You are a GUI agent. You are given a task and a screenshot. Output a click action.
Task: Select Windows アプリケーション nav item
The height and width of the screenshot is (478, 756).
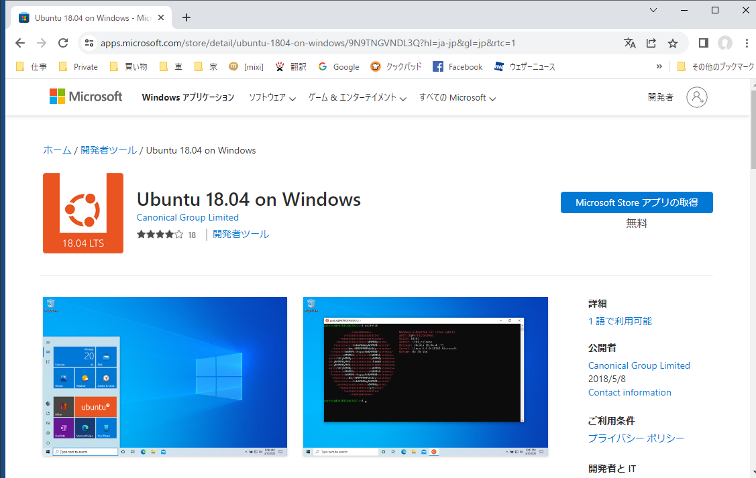(188, 97)
